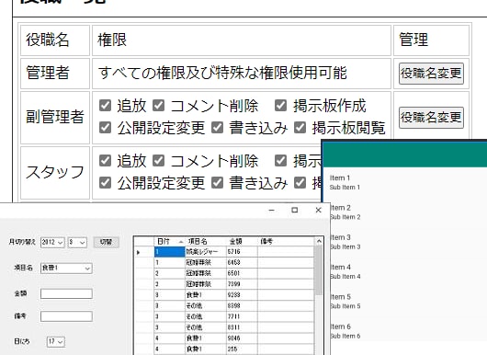Select Item 6 in the green-header list

[408, 331]
